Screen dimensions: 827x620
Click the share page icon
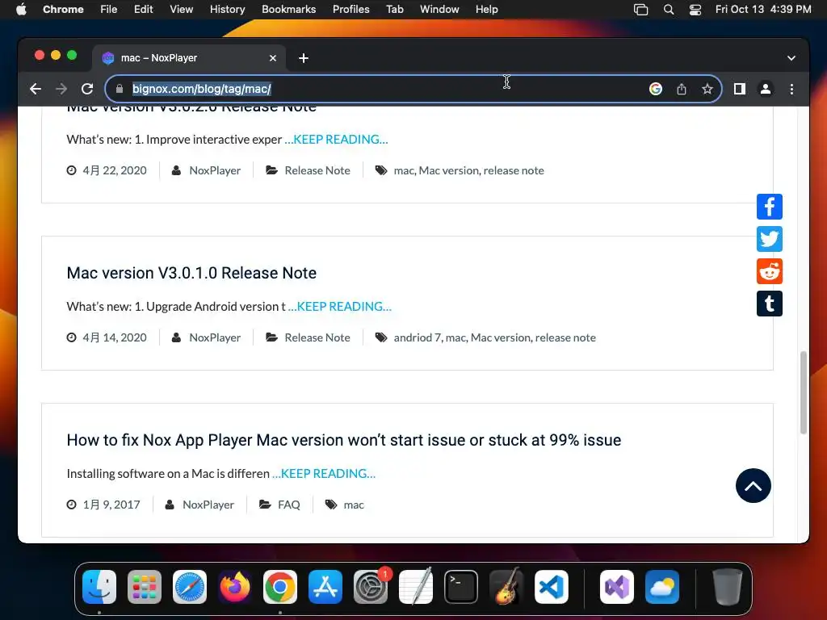(x=682, y=89)
